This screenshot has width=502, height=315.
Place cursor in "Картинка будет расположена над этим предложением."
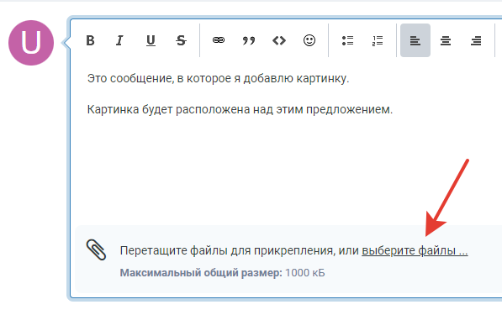tap(240, 110)
